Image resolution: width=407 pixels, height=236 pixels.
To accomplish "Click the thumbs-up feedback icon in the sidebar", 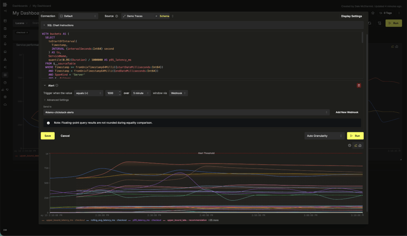I will pyautogui.click(x=3, y=90).
